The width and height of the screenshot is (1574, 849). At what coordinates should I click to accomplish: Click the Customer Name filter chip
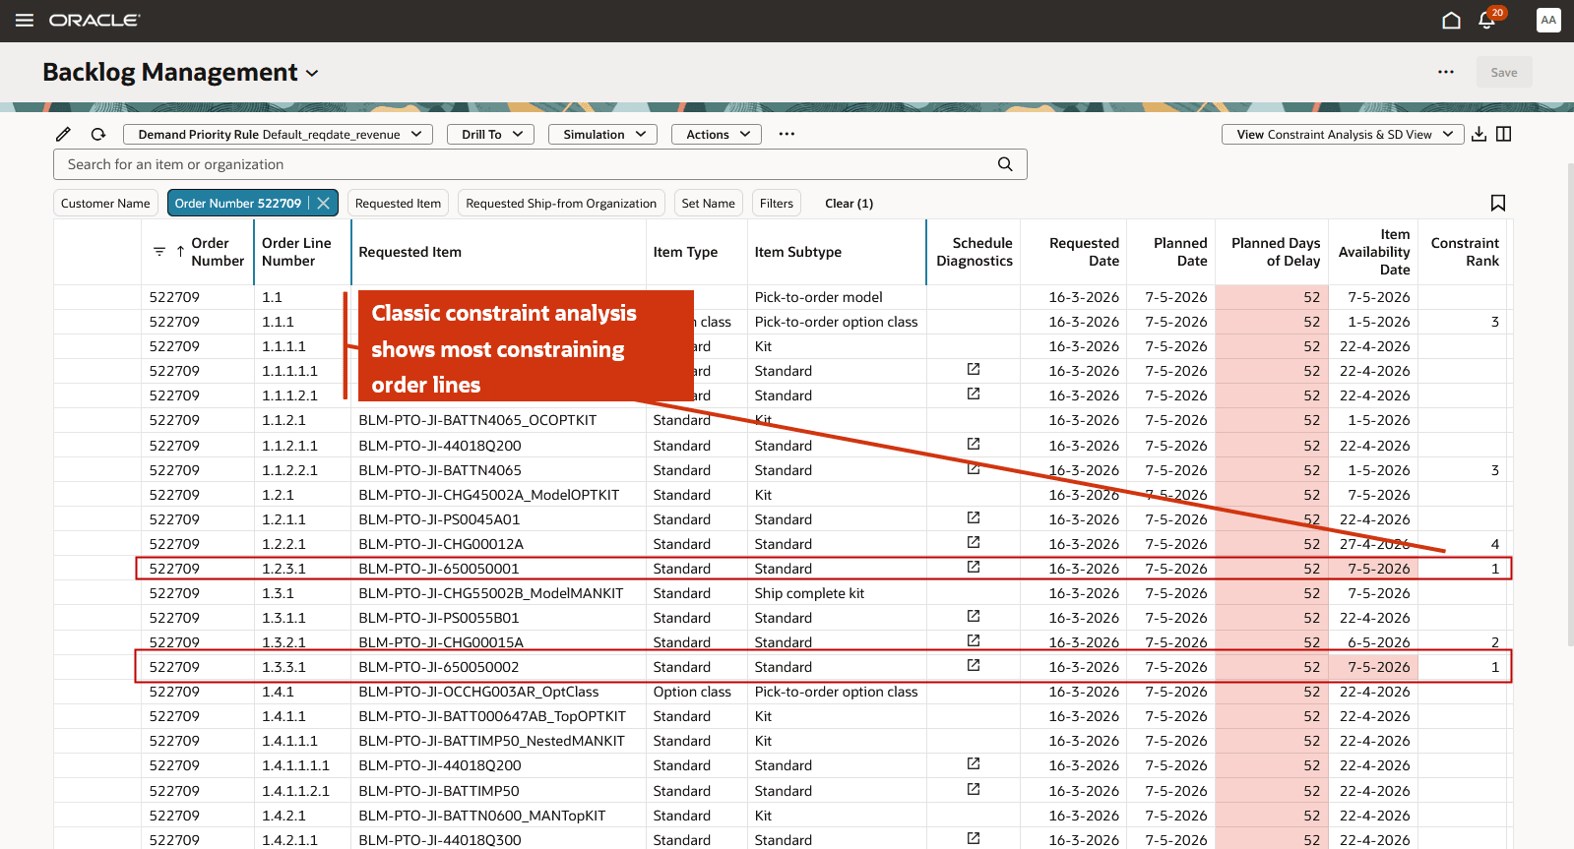105,203
